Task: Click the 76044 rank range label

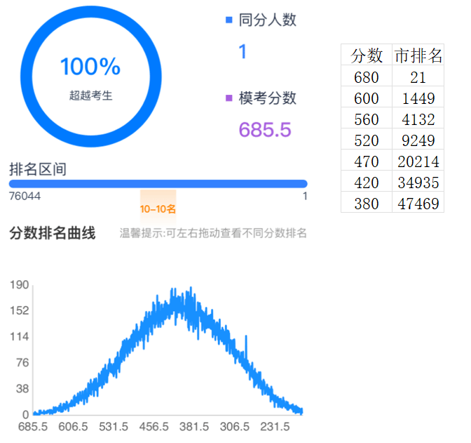Action: coord(25,197)
